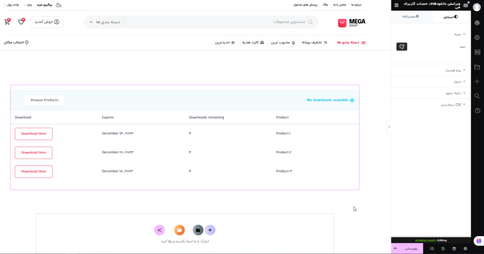Open the shopping cart icon
This screenshot has width=484, height=254.
[x=7, y=22]
